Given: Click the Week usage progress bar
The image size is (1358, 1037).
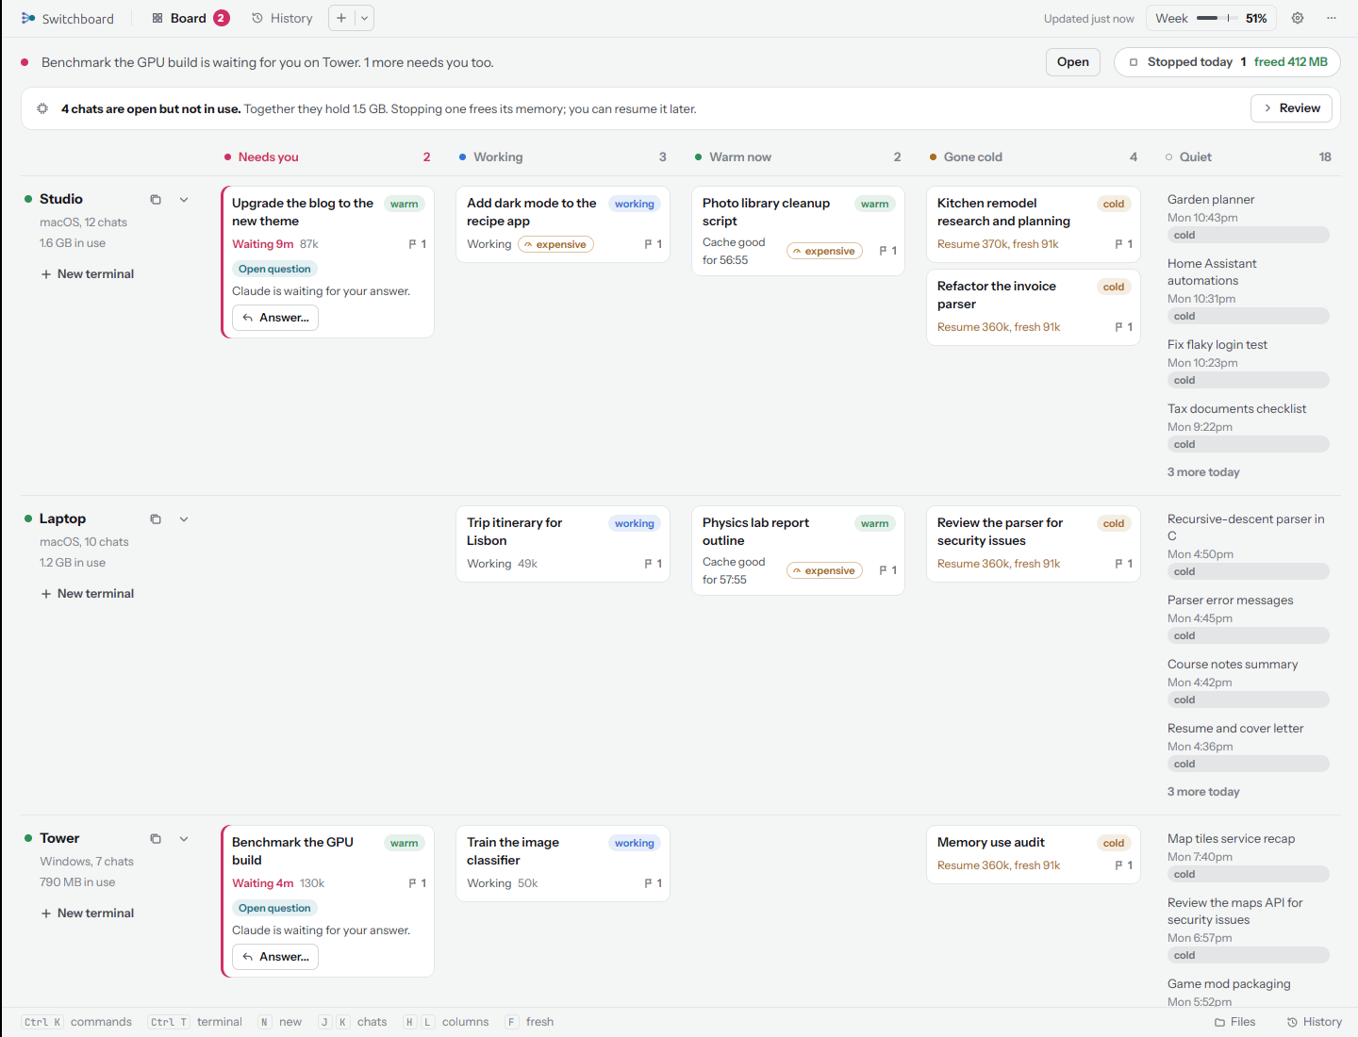Looking at the screenshot, I should coord(1217,18).
